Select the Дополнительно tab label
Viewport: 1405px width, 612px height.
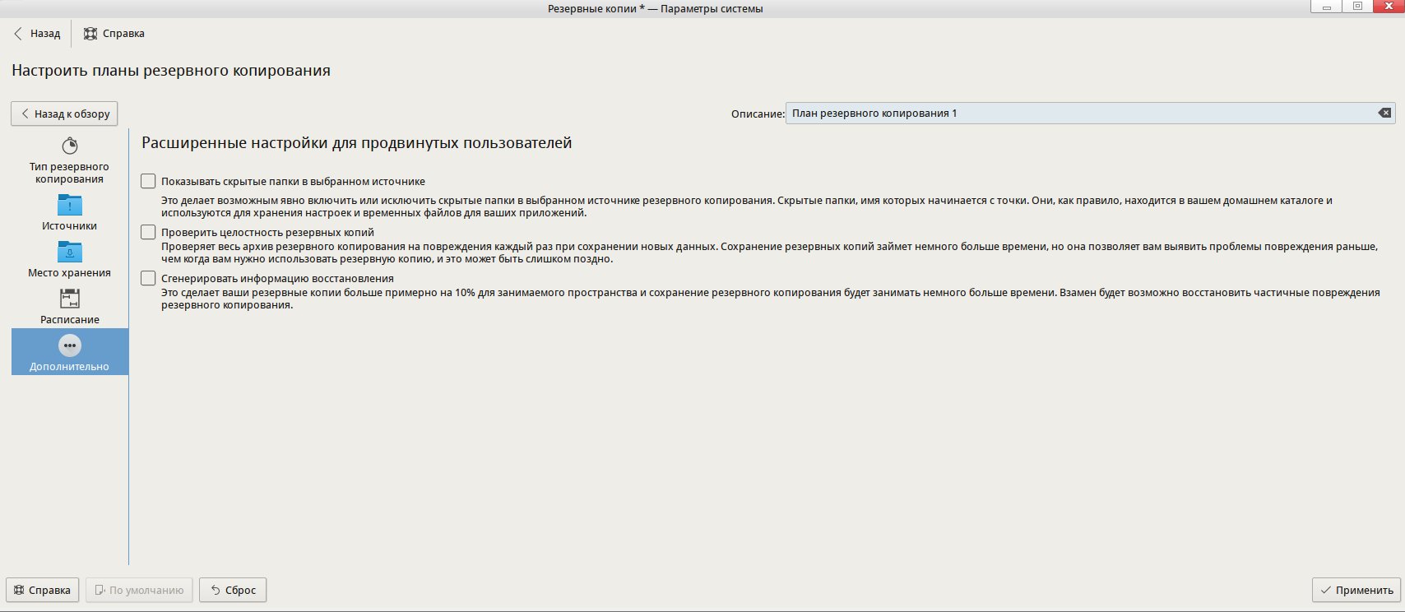coord(69,366)
